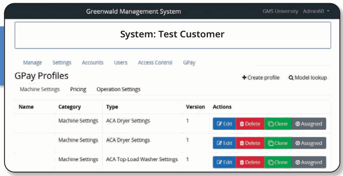The width and height of the screenshot is (343, 176).
Task: Click Assigned for ACA Top-Load Washer Settings
Action: [309, 162]
